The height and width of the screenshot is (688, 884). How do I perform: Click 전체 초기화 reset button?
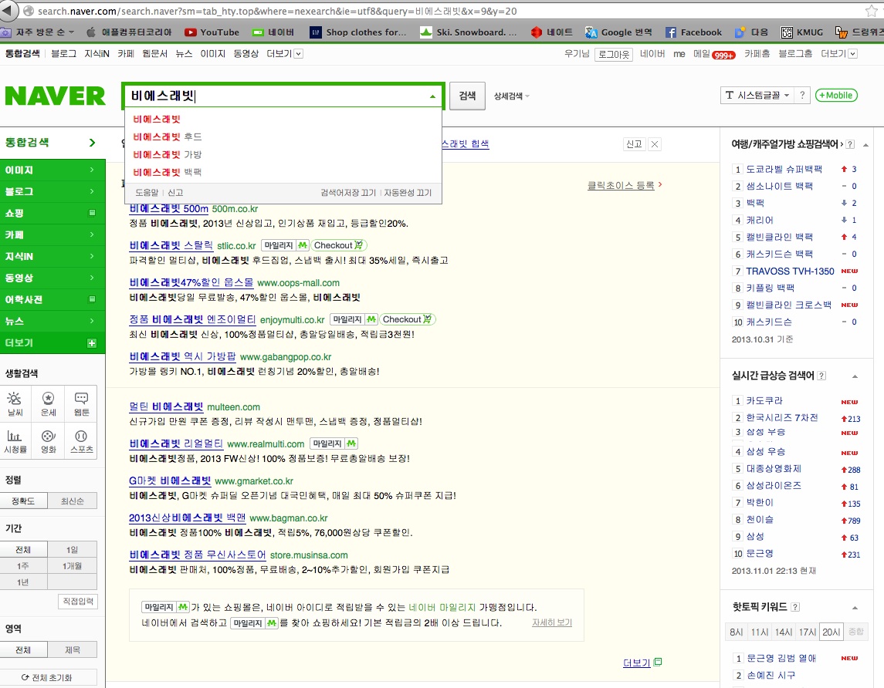[x=47, y=677]
